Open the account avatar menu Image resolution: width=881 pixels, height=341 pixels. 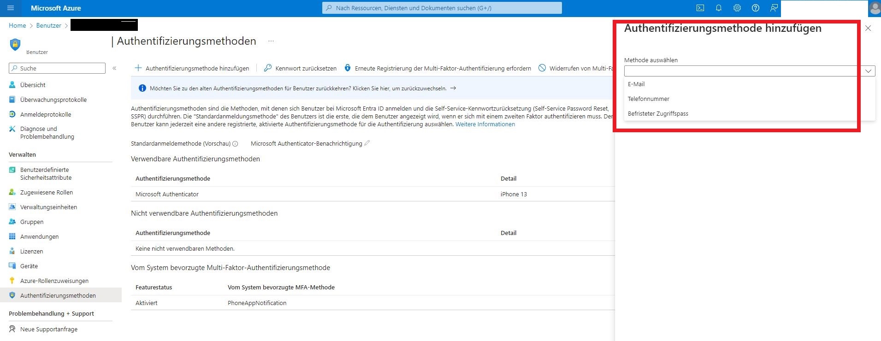pyautogui.click(x=874, y=8)
